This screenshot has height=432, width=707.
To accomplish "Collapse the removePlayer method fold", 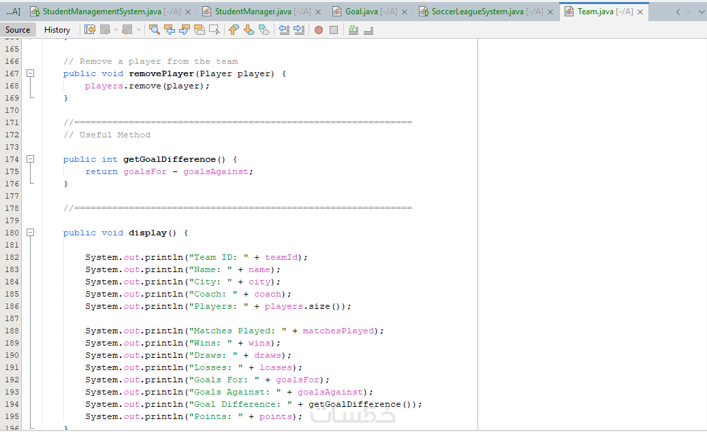I will coord(30,73).
